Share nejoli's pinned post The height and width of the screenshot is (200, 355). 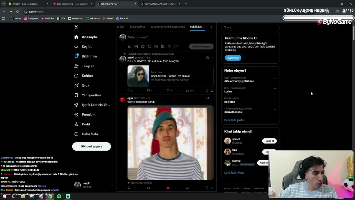coord(212,91)
